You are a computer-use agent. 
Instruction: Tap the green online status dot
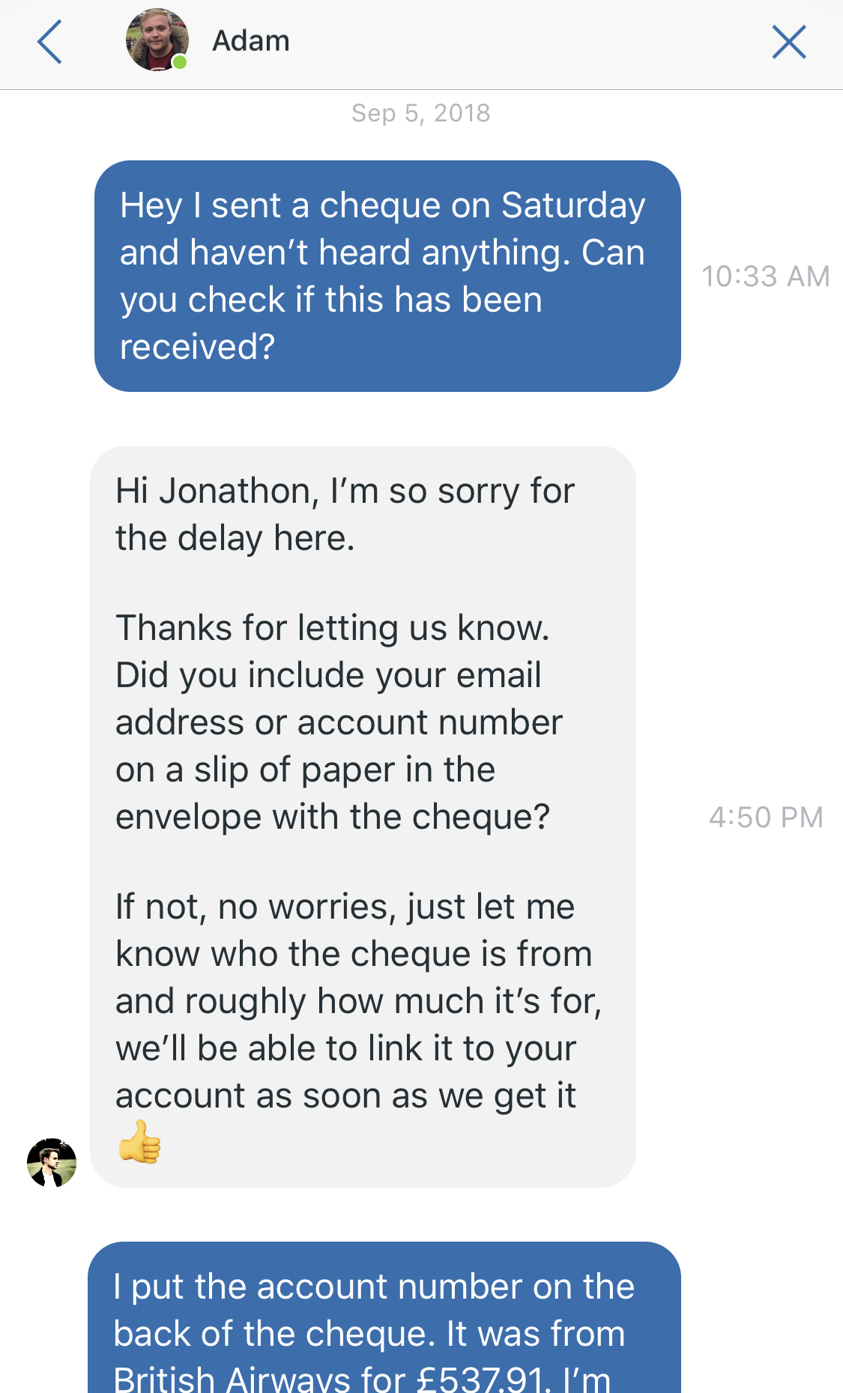180,62
